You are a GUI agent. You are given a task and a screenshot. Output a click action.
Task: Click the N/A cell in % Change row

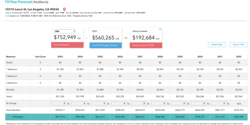tap(239, 103)
